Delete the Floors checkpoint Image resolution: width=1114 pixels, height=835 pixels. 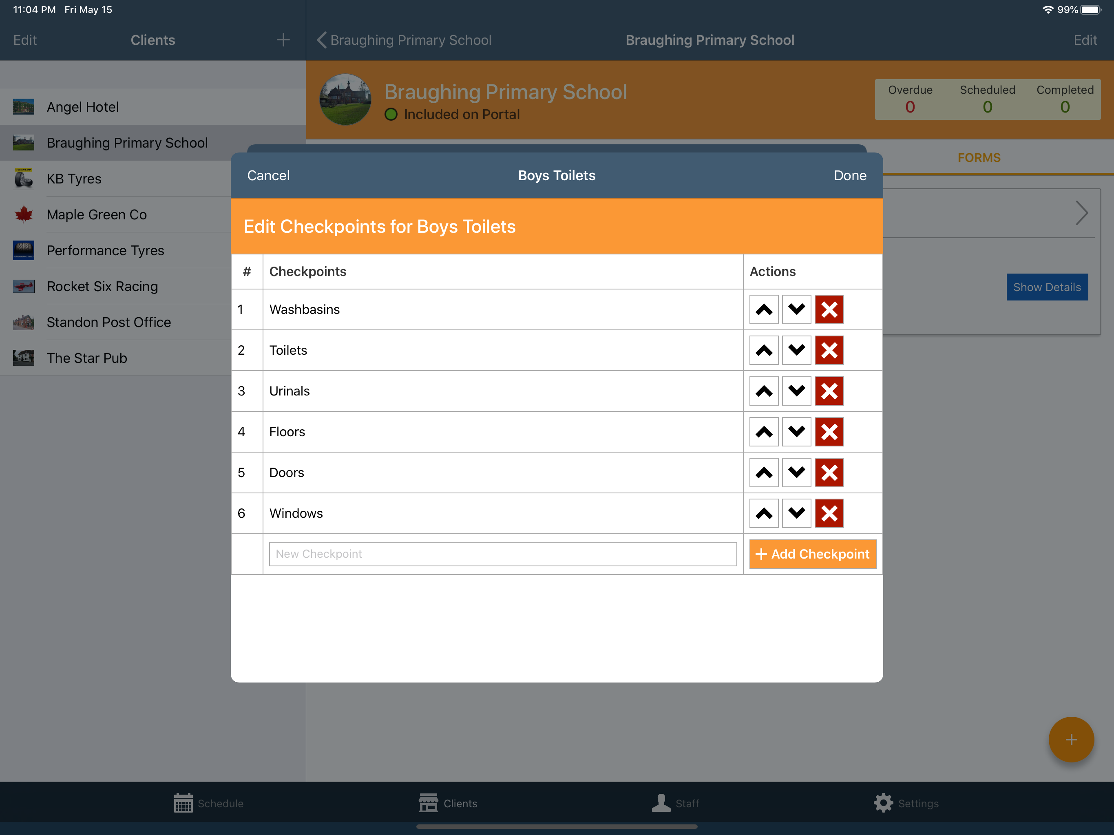point(829,432)
